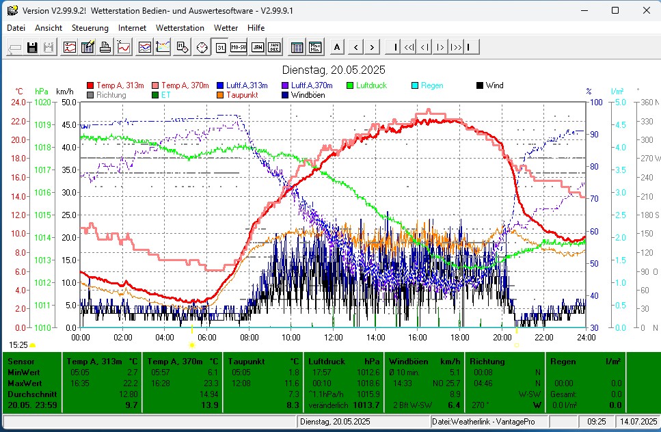Click the Windböen km/h column header

[424, 362]
